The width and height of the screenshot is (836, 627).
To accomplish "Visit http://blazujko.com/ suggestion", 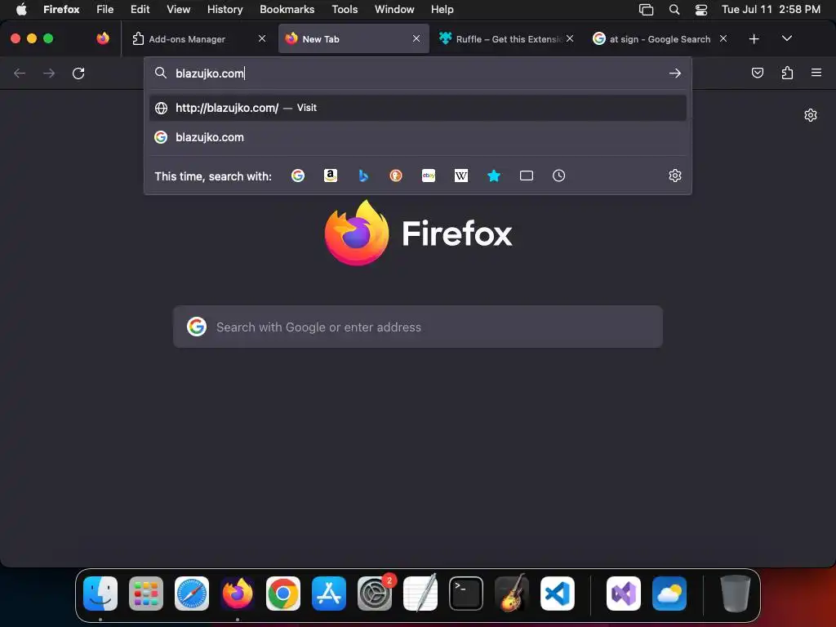I will [x=418, y=108].
